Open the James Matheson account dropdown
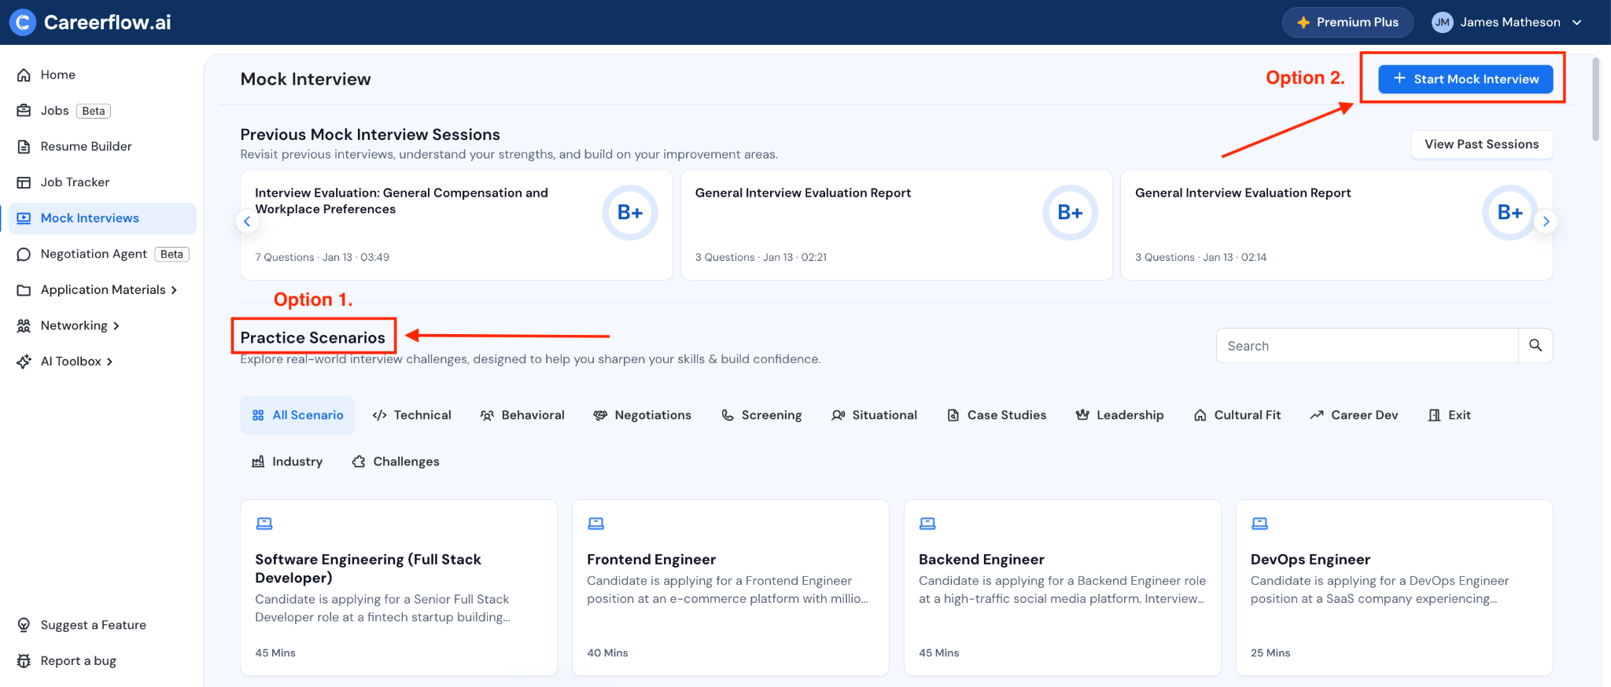 (x=1506, y=22)
